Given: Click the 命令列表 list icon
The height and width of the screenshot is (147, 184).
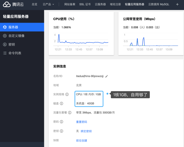Looking at the screenshot, I should [x=5, y=53].
